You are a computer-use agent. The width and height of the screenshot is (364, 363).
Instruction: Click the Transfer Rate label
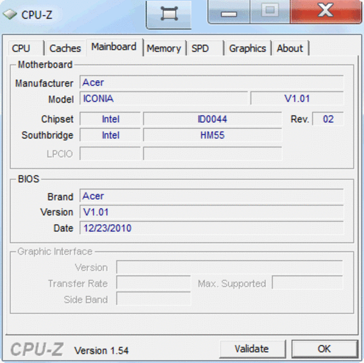pos(78,283)
